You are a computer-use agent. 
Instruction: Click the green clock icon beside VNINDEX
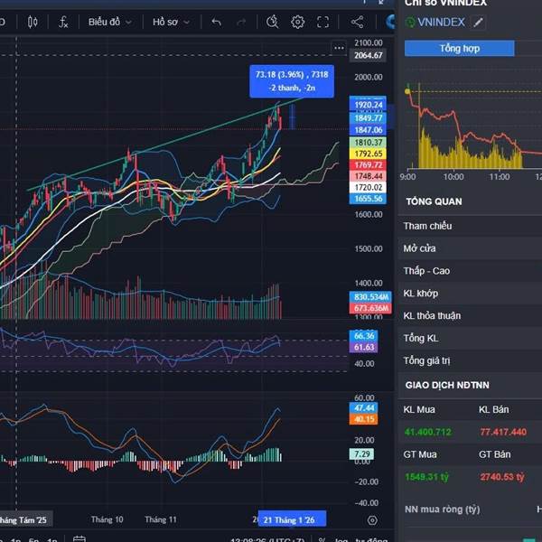[x=410, y=23]
